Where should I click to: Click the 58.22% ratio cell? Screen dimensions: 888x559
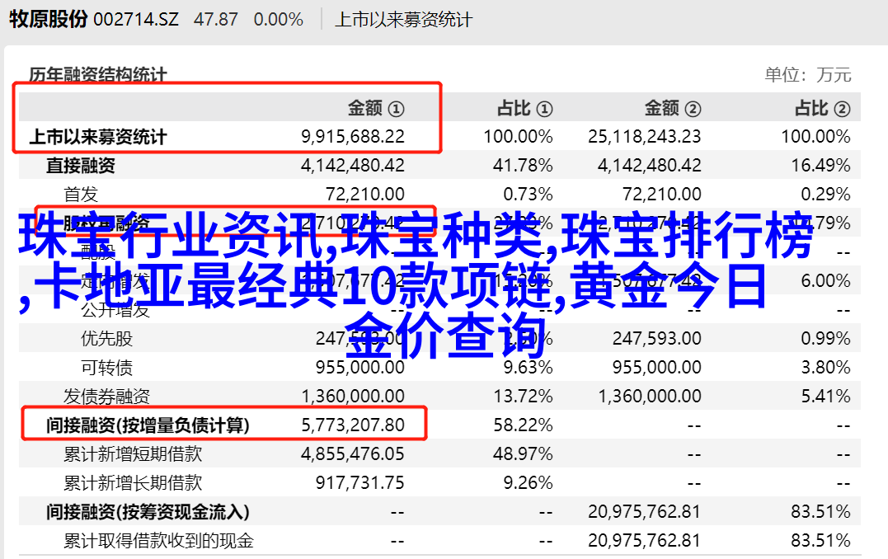click(523, 425)
